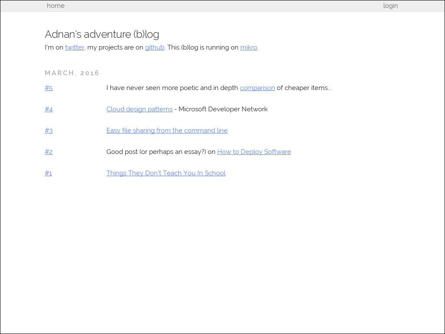Open Things They Don't Teach You In School
Screen dimensions: 445x334
(166, 173)
